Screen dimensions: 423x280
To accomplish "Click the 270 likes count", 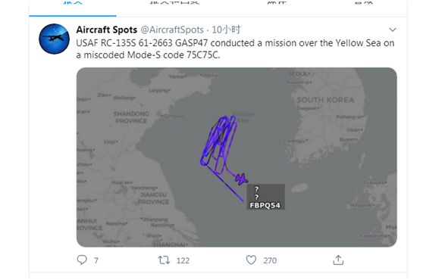I will coord(270,260).
